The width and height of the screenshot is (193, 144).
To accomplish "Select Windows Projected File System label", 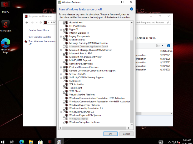I will [85, 115].
